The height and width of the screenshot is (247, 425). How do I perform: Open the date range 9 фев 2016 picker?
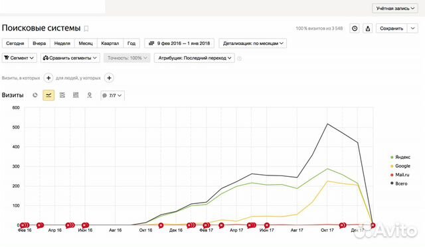179,43
